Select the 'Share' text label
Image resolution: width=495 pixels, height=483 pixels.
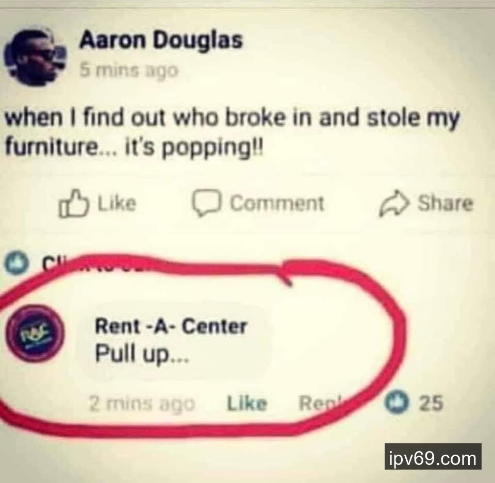[x=445, y=203]
